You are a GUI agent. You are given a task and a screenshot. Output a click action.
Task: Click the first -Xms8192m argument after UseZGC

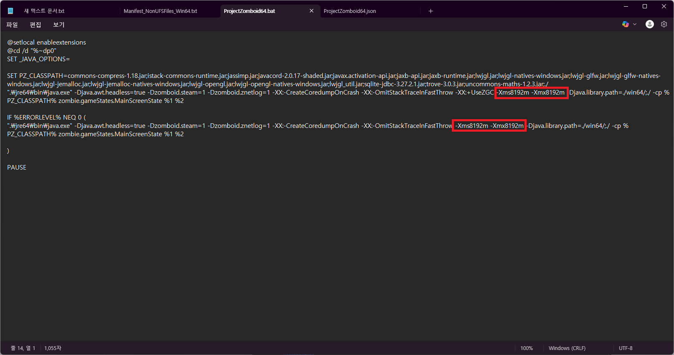[513, 92]
